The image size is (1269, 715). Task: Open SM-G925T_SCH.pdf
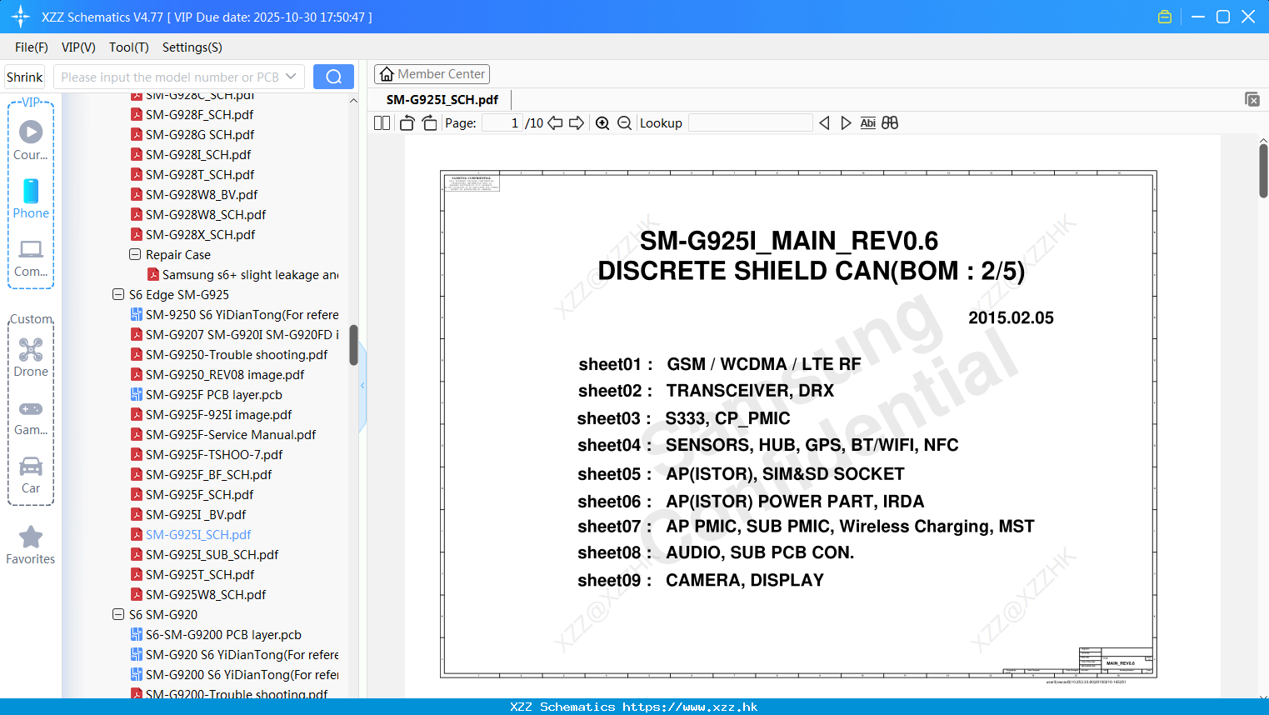[x=200, y=574]
